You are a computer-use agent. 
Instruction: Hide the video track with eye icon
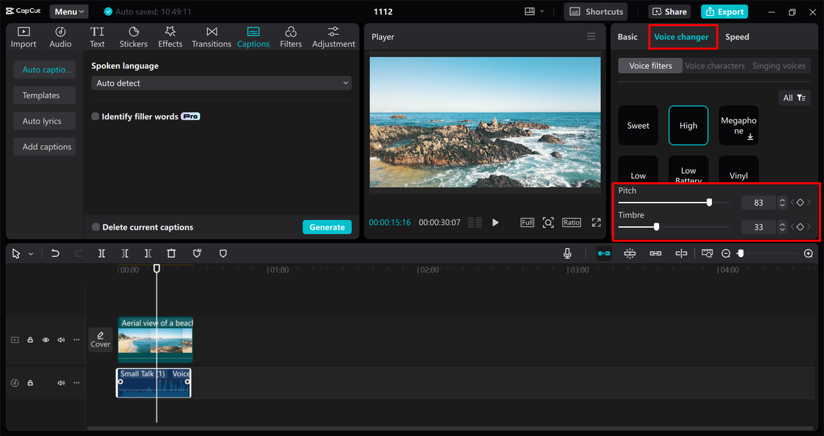46,340
